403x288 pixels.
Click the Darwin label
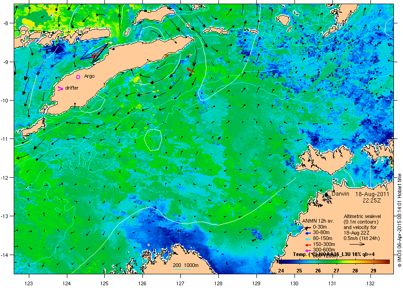tap(340, 194)
